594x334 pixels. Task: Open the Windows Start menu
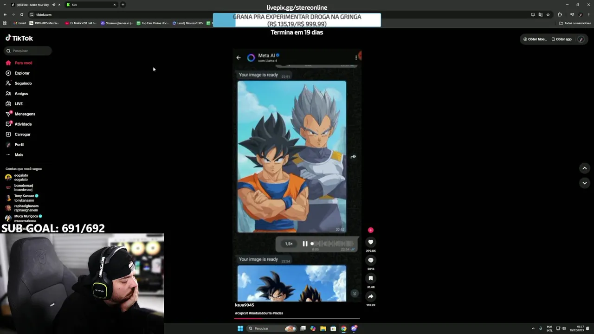click(x=240, y=328)
